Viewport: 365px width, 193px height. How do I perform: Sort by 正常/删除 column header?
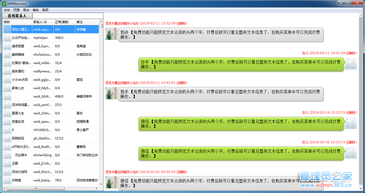(x=64, y=22)
